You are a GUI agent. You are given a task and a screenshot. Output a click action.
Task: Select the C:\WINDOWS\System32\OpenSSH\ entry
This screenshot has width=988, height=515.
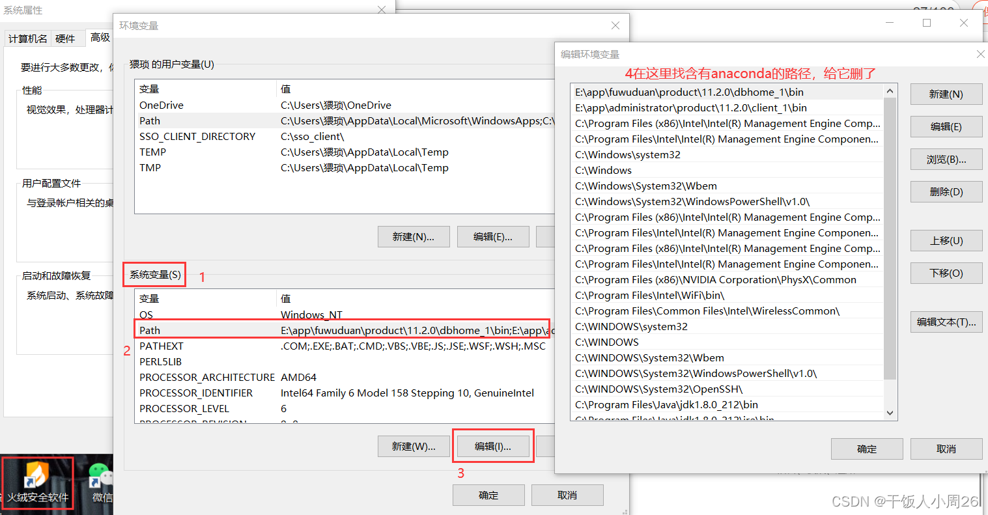(727, 389)
